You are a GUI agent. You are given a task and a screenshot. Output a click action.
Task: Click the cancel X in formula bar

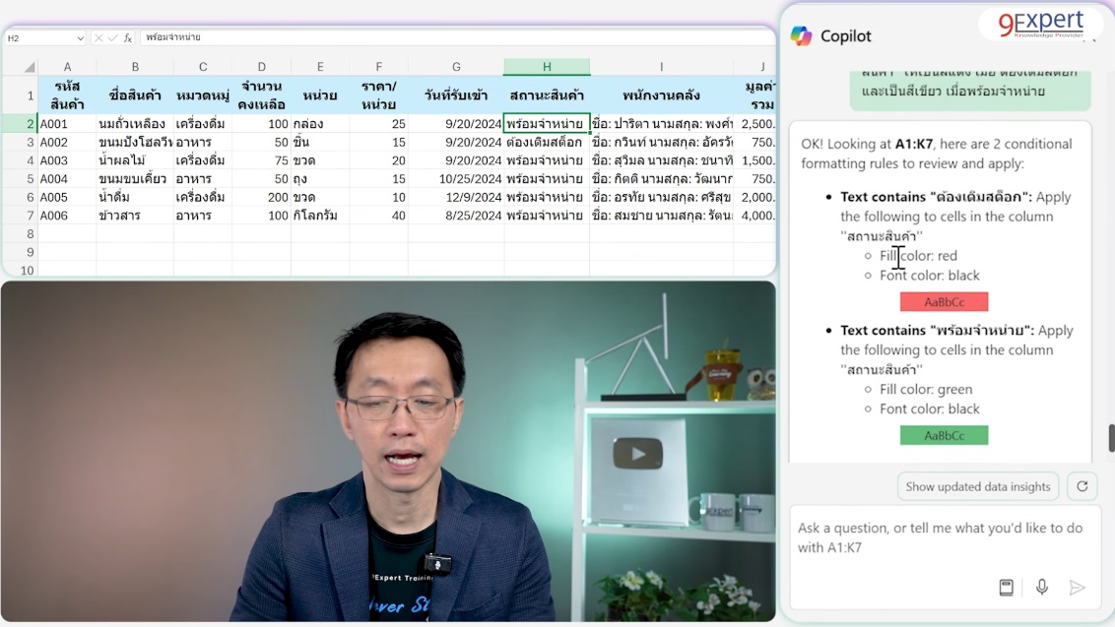[98, 37]
